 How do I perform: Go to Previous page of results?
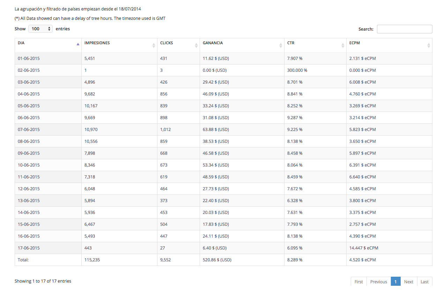379,282
